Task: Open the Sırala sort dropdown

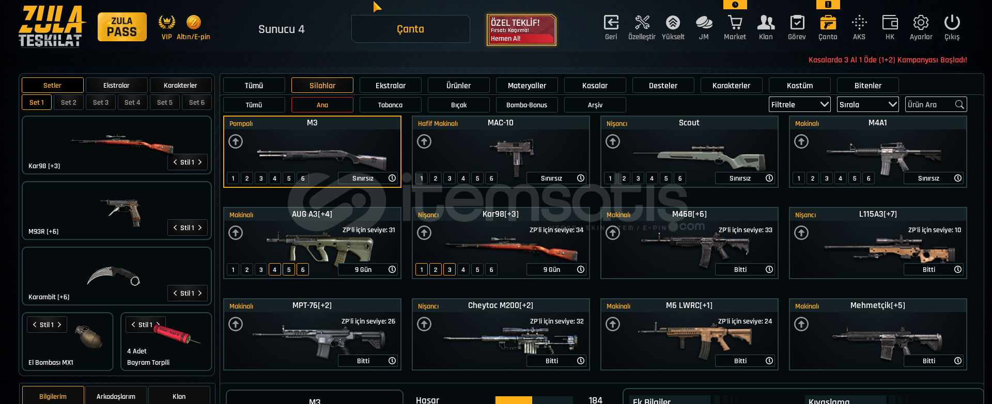Action: click(x=868, y=105)
